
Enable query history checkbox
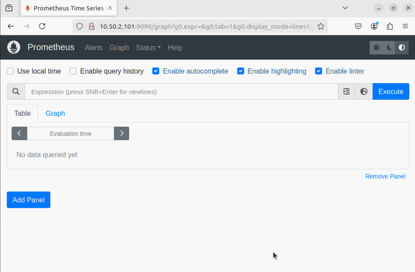pyautogui.click(x=73, y=71)
